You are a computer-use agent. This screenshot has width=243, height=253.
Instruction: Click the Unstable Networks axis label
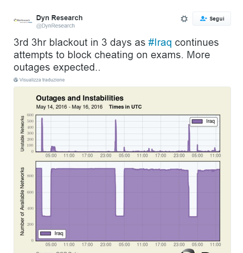pos(22,133)
